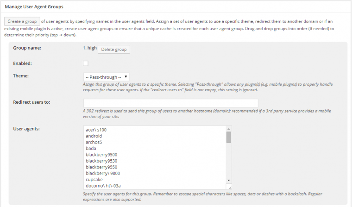352x207 pixels.
Task: Click the textarea resize handle corner
Action: [229, 187]
